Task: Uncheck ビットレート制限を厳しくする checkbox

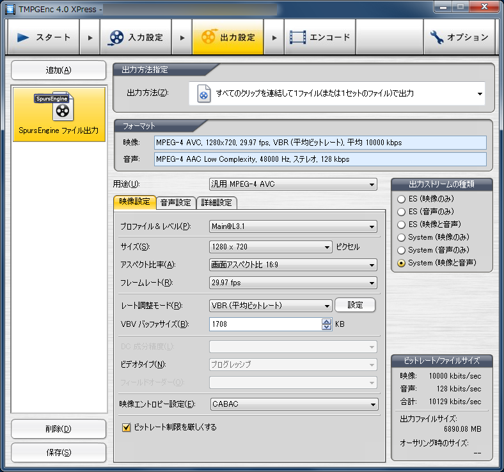Action: (127, 427)
